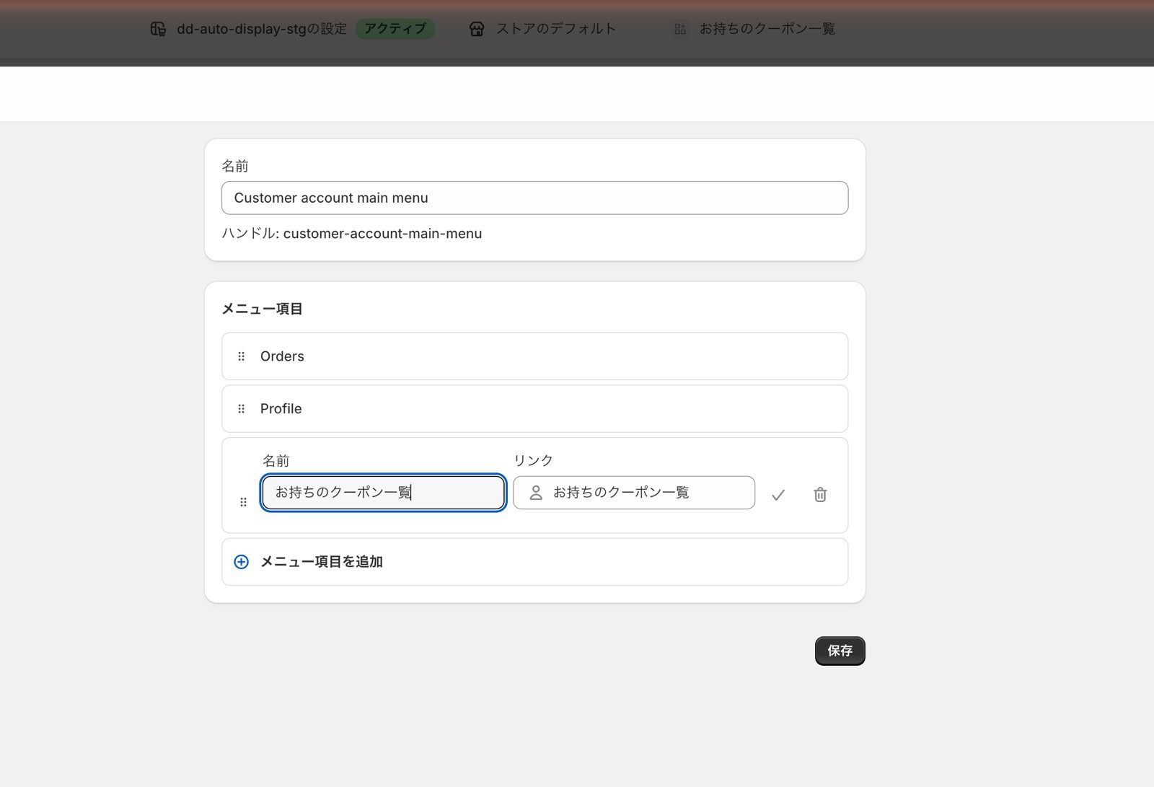This screenshot has height=787, width=1154.
Task: Click the handle text customer-account-main-menu
Action: click(382, 234)
